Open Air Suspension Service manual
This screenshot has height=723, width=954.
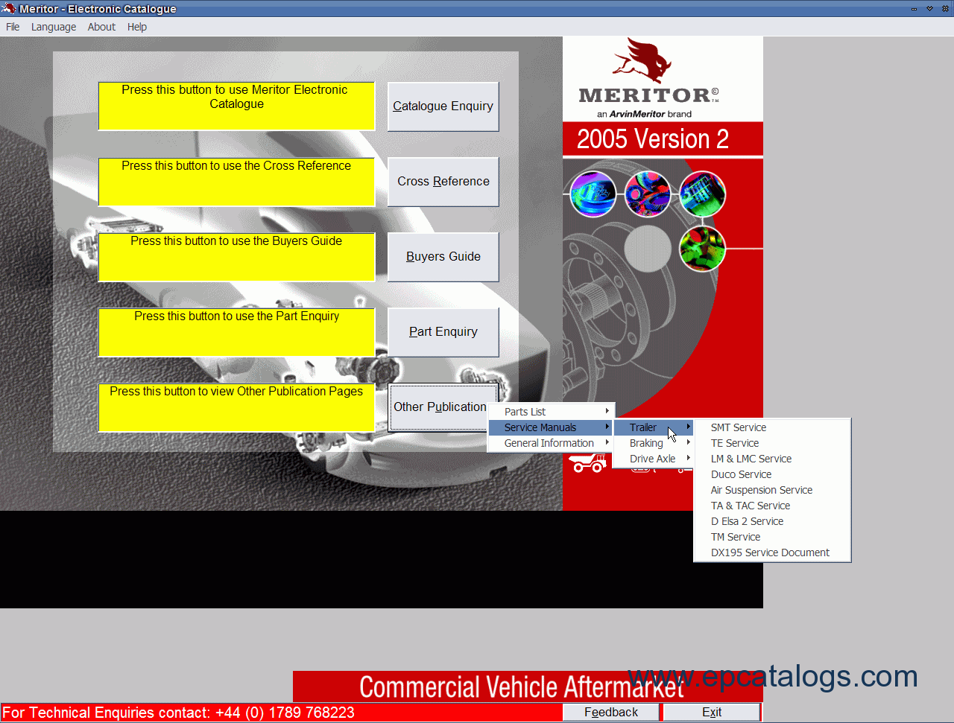click(x=772, y=490)
